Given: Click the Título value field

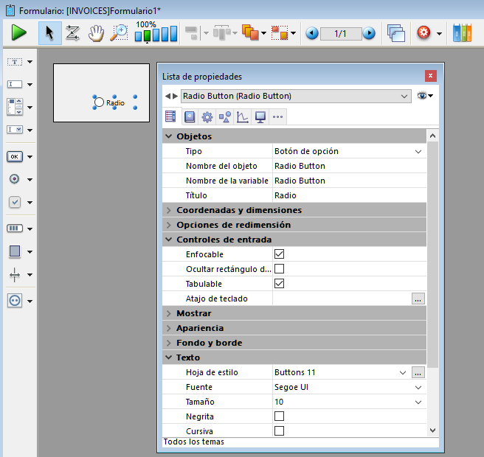Looking at the screenshot, I should tap(347, 195).
